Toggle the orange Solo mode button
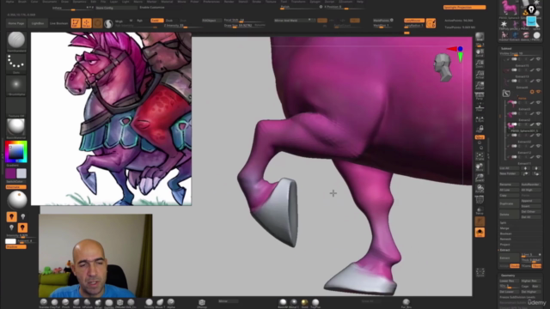 [480, 233]
